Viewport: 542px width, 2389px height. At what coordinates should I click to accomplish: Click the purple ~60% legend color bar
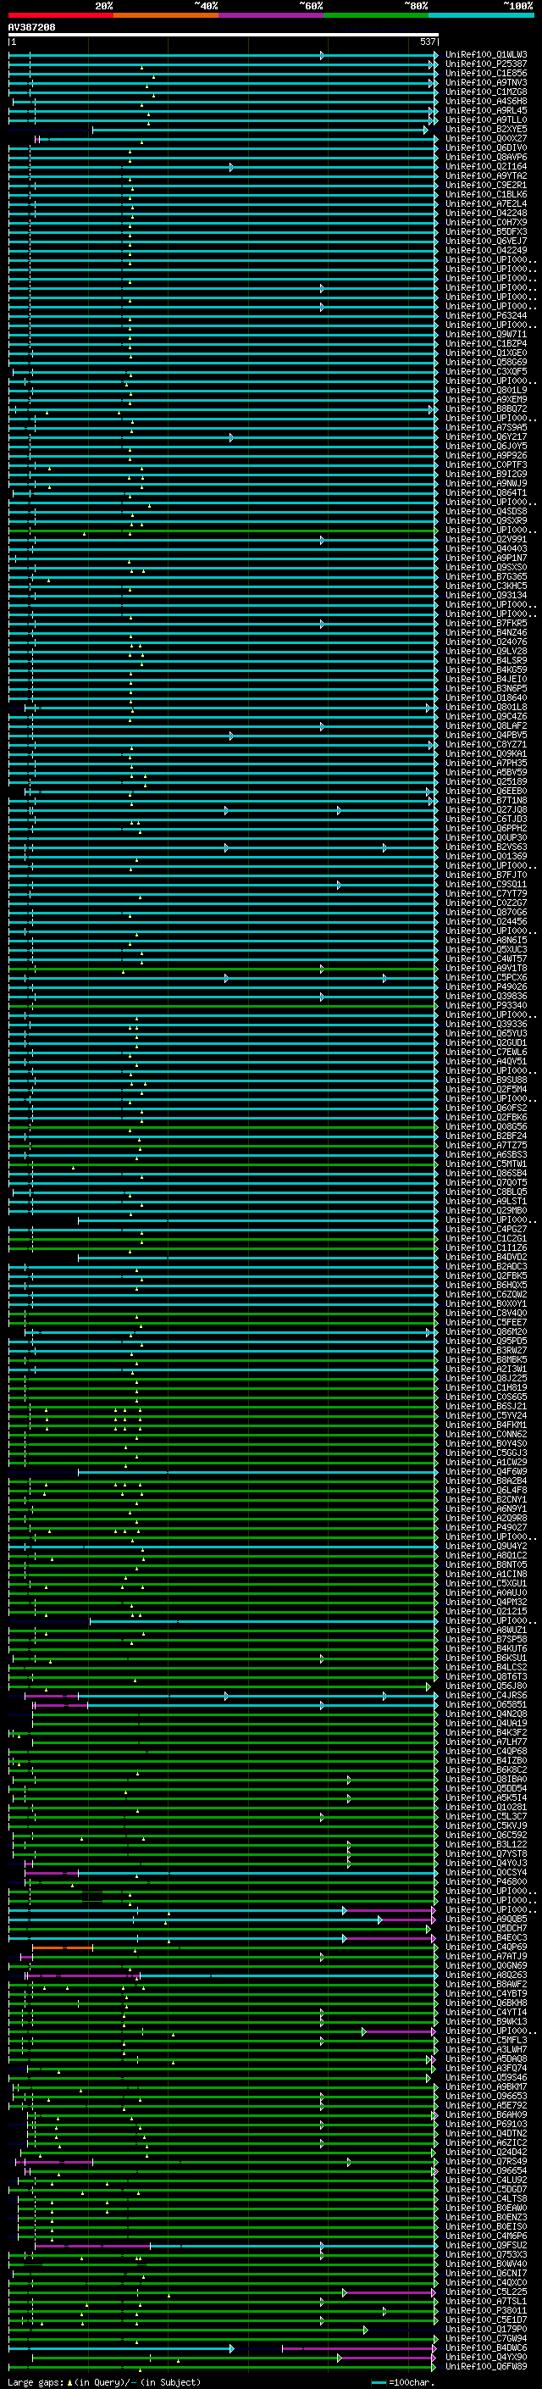[x=270, y=15]
